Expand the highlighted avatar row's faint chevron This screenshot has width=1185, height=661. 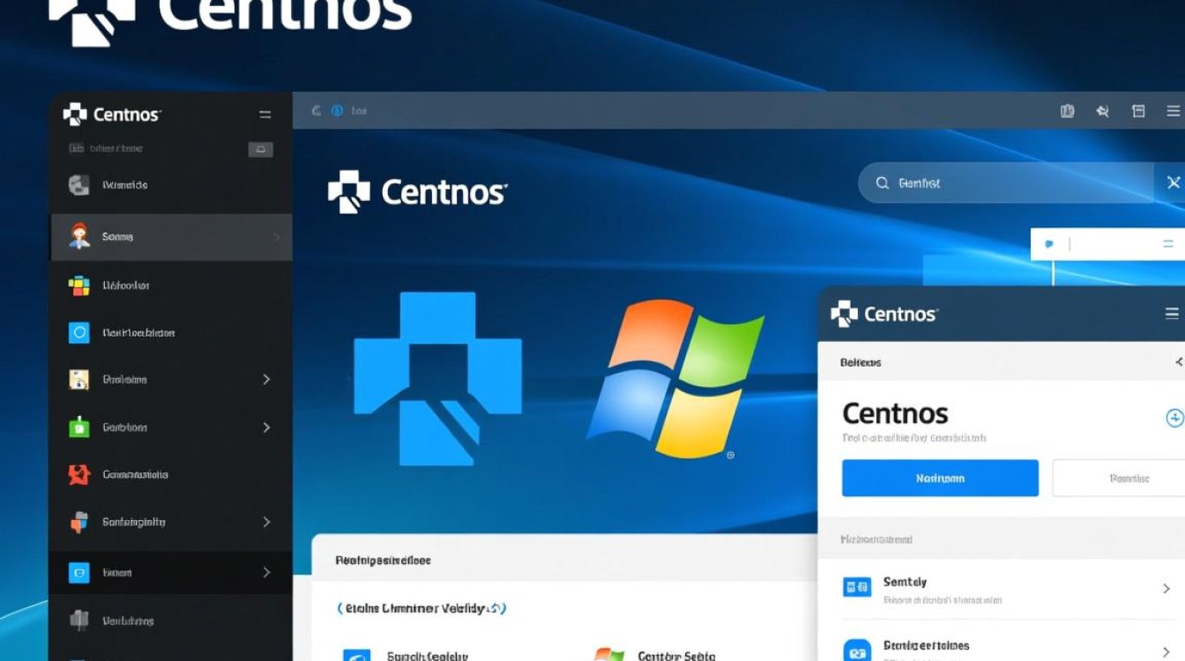tap(276, 237)
